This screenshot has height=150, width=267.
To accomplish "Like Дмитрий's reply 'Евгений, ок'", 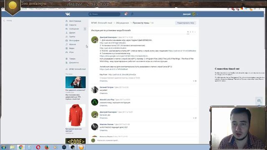I will [195, 118].
